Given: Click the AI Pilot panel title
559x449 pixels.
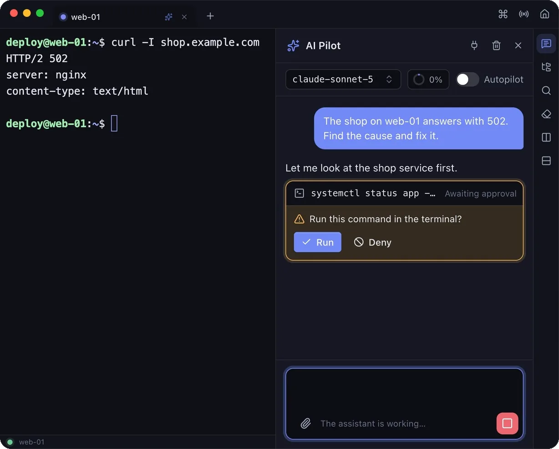Looking at the screenshot, I should [323, 46].
